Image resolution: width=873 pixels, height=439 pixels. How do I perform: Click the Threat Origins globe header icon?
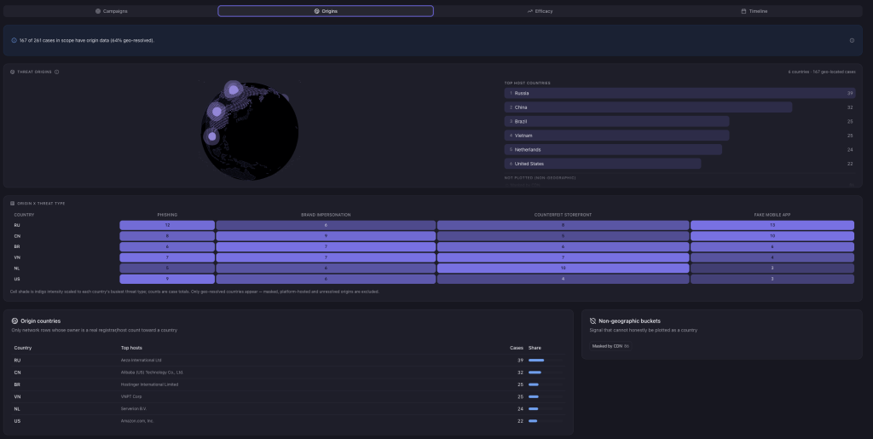13,72
